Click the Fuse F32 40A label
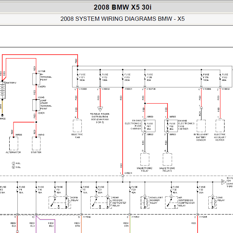The height and width of the screenshot is (233, 233). [x=176, y=190]
